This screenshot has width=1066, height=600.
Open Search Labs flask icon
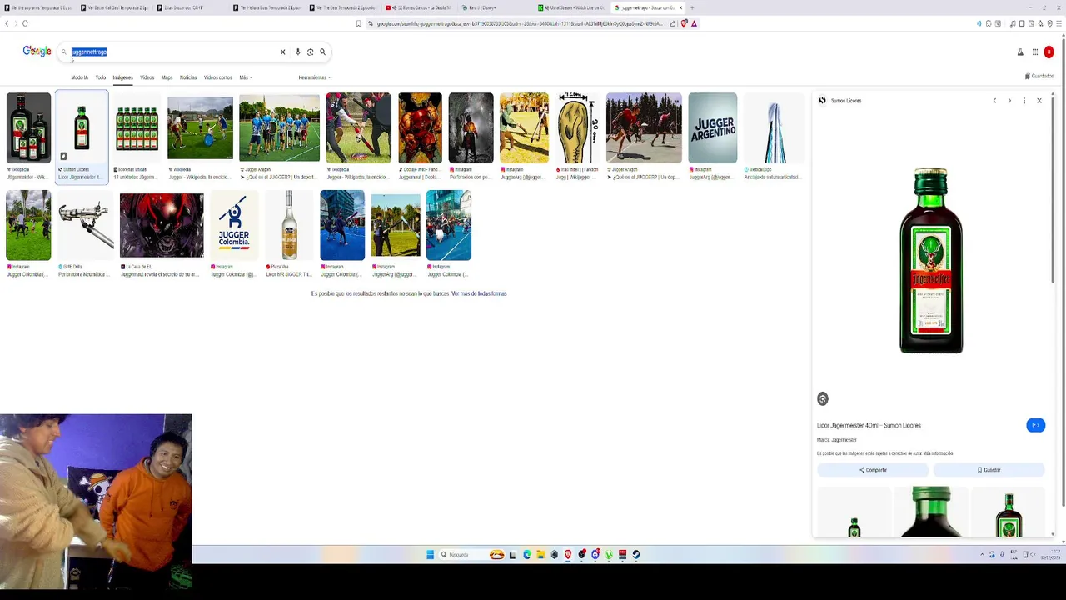(x=1020, y=52)
